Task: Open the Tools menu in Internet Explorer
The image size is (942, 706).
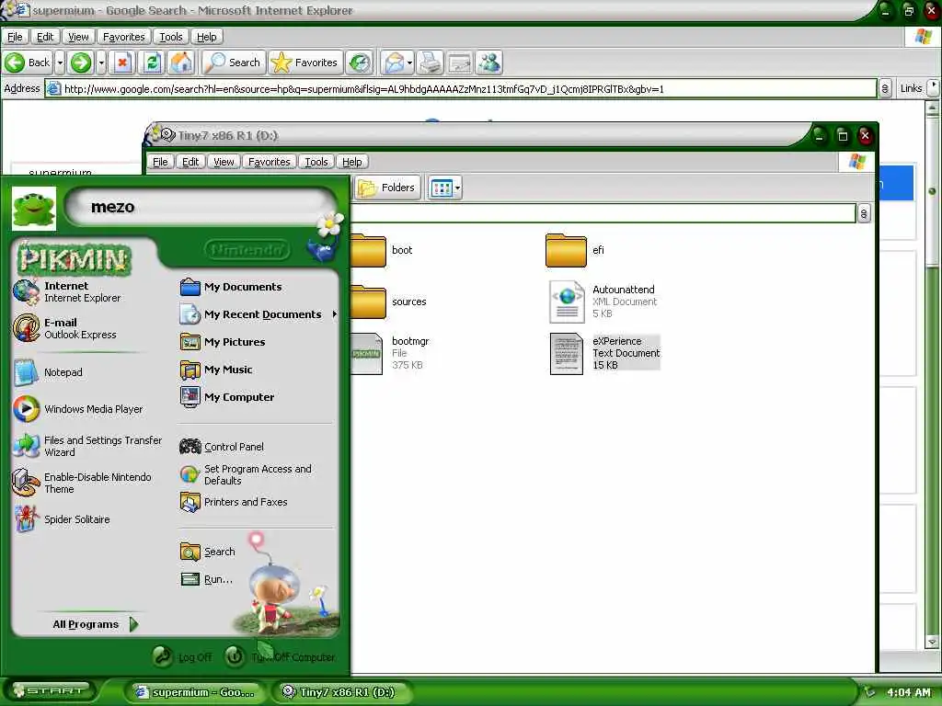Action: [x=170, y=37]
